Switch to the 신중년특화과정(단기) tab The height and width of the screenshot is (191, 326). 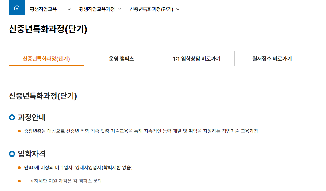click(46, 58)
